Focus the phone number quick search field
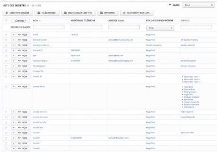The image size is (217, 152). click(87, 27)
